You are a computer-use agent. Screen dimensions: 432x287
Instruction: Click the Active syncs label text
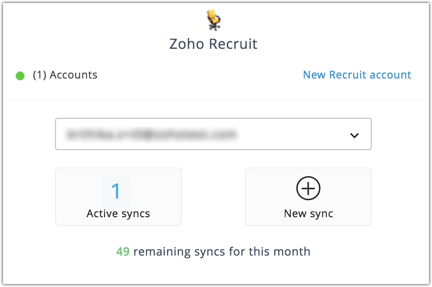point(118,214)
